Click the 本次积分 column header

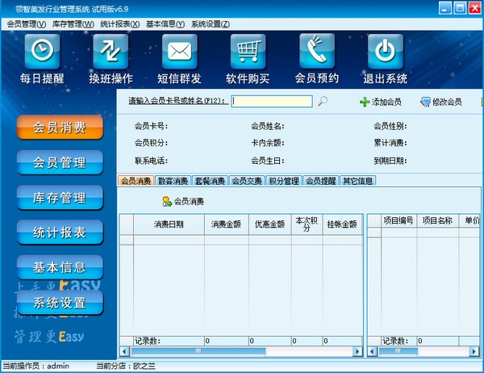[307, 224]
